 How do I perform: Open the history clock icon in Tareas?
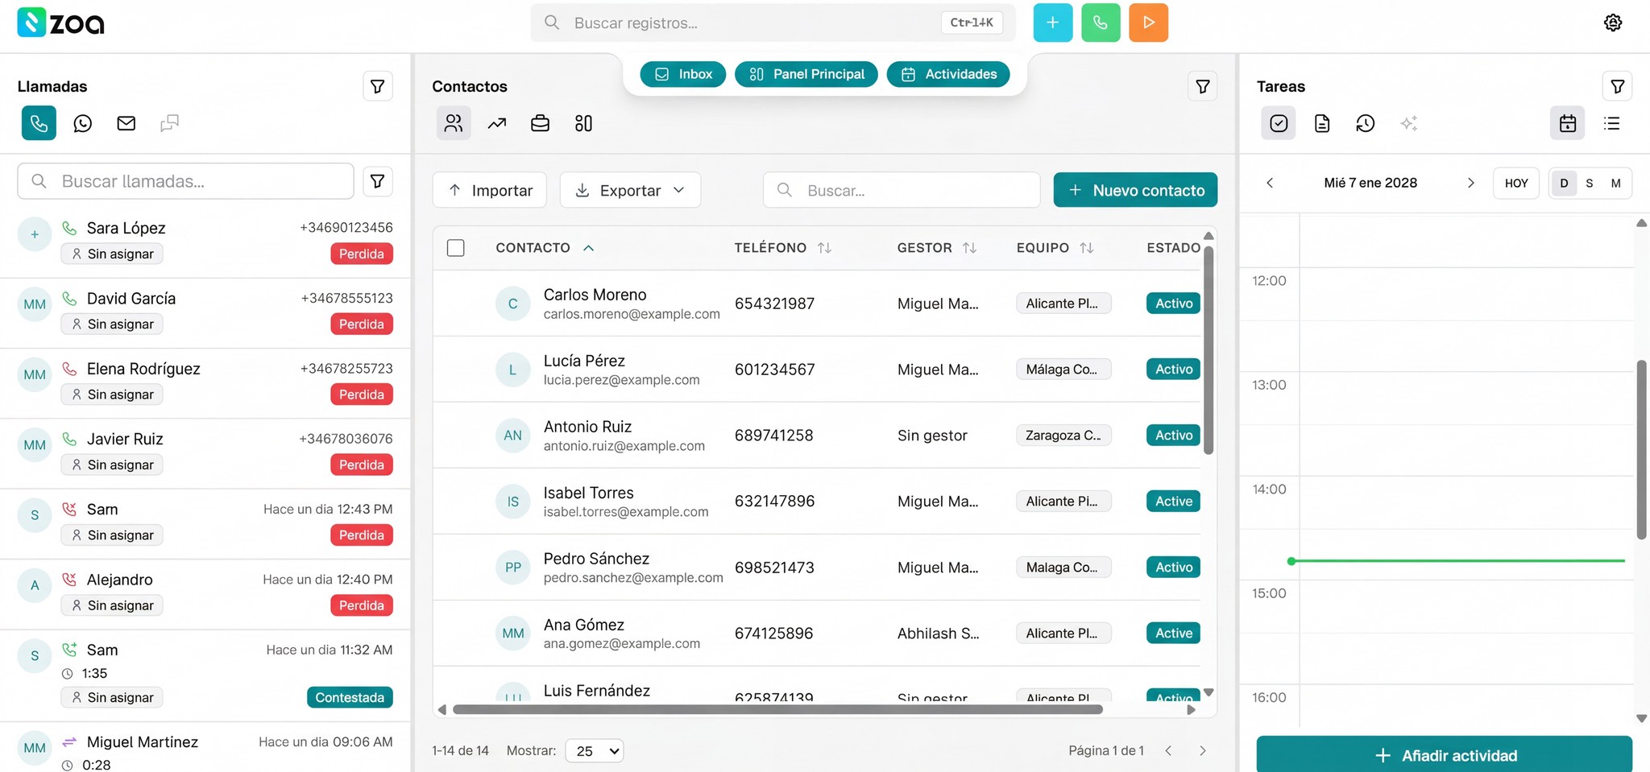(x=1365, y=123)
